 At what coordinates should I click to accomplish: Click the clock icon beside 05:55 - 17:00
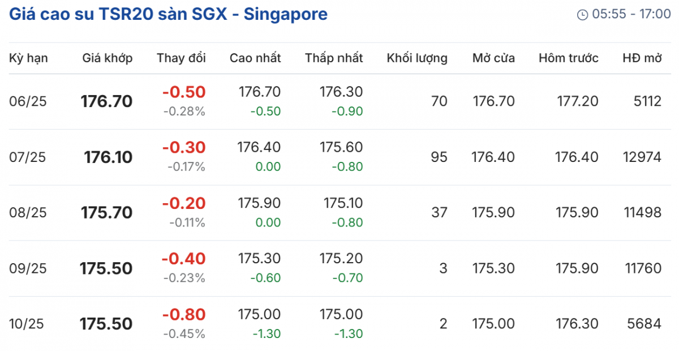(x=582, y=15)
